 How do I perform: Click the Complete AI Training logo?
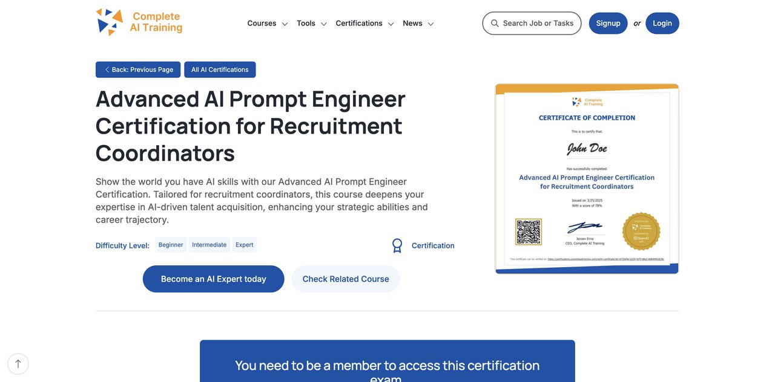(139, 22)
